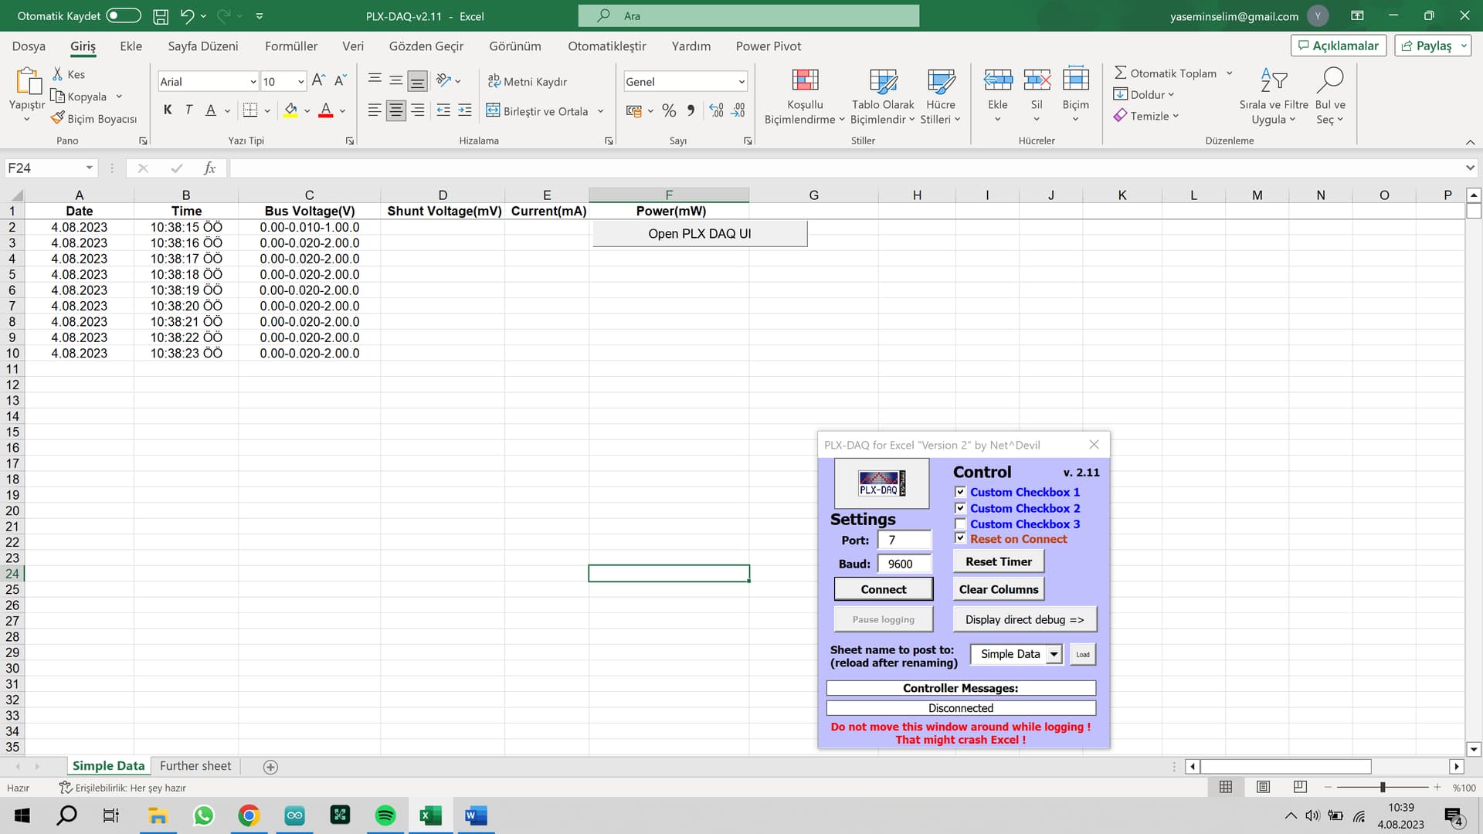
Task: Toggle the Otomatik Kaydet autosave switch
Action: coord(124,15)
